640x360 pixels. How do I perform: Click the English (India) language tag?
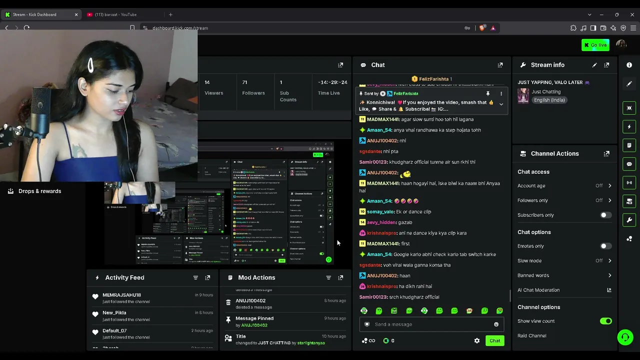point(549,100)
